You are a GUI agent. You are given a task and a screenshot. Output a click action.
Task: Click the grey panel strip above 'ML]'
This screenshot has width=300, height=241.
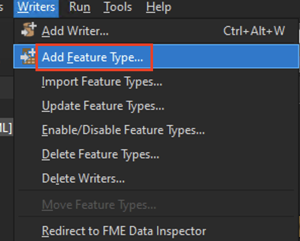(x=7, y=88)
